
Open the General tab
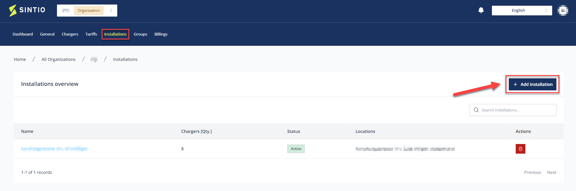[47, 34]
